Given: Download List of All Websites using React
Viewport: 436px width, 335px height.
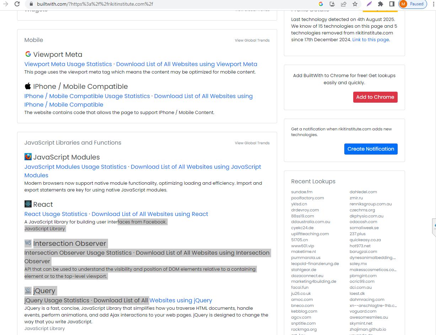Looking at the screenshot, I should (x=150, y=214).
